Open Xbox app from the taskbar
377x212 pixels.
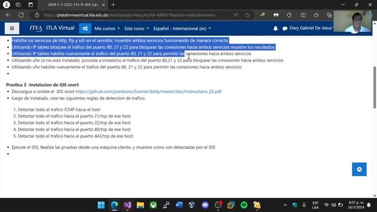(153, 205)
